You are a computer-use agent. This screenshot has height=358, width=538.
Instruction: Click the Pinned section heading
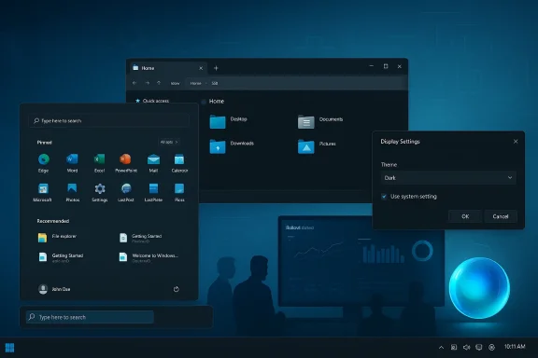coord(44,142)
